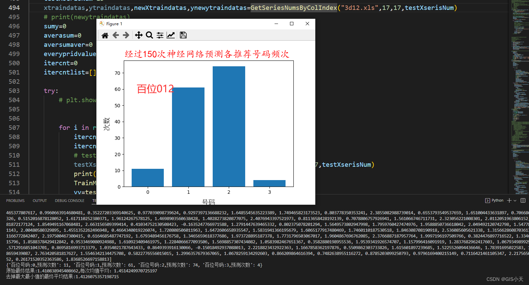This screenshot has width=529, height=285.
Task: Click the bar for number 1
Action: click(x=188, y=137)
